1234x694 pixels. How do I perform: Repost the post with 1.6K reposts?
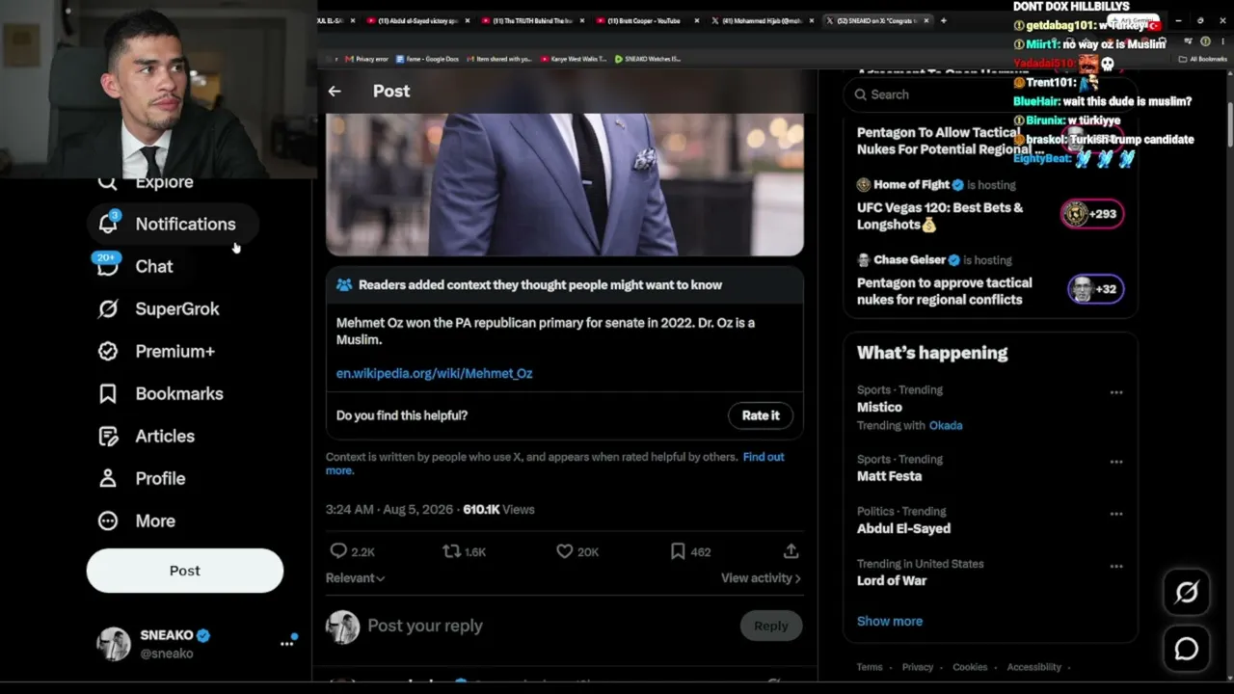(x=451, y=551)
